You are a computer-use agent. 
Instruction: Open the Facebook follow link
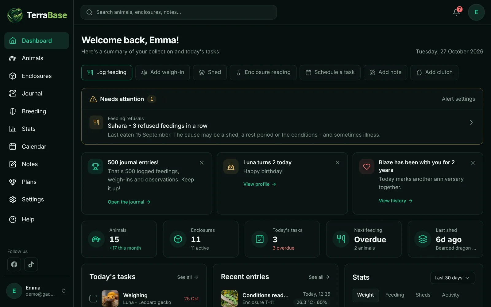pyautogui.click(x=14, y=264)
